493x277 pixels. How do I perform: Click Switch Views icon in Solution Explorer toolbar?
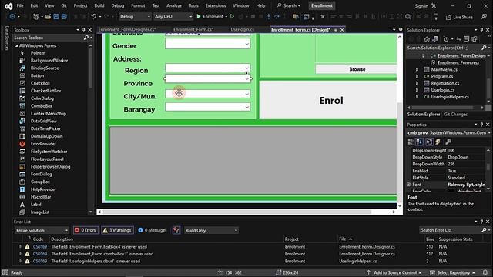[435, 39]
